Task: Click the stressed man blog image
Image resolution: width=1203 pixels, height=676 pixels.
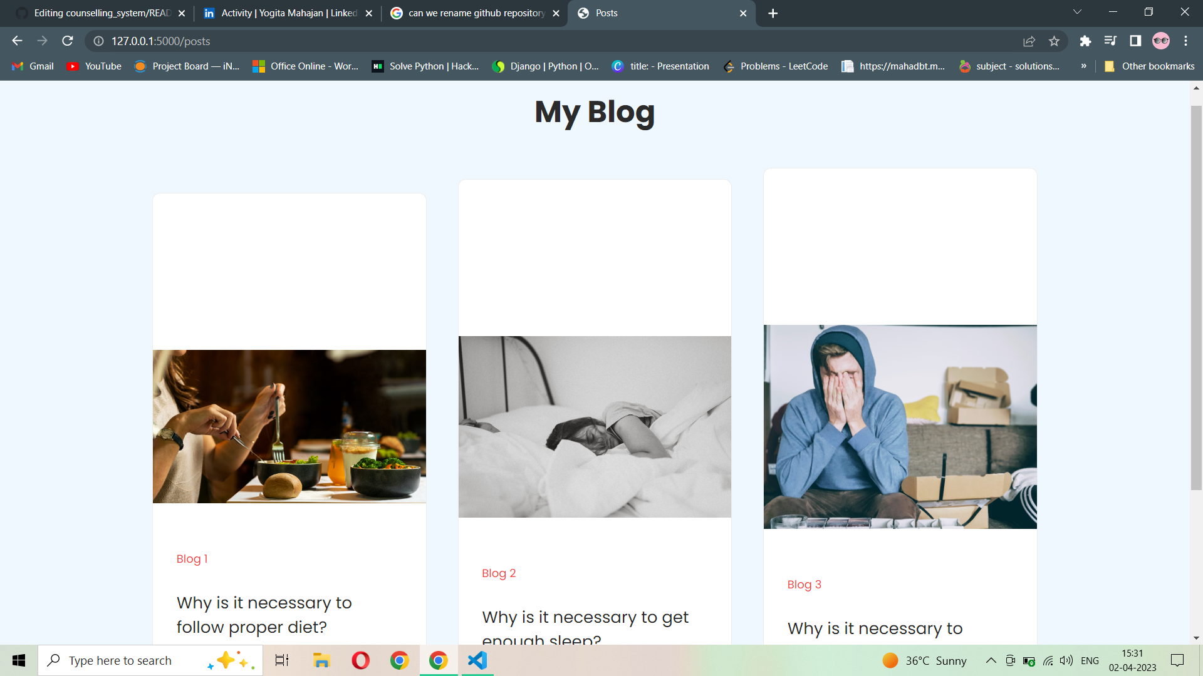Action: coord(900,427)
